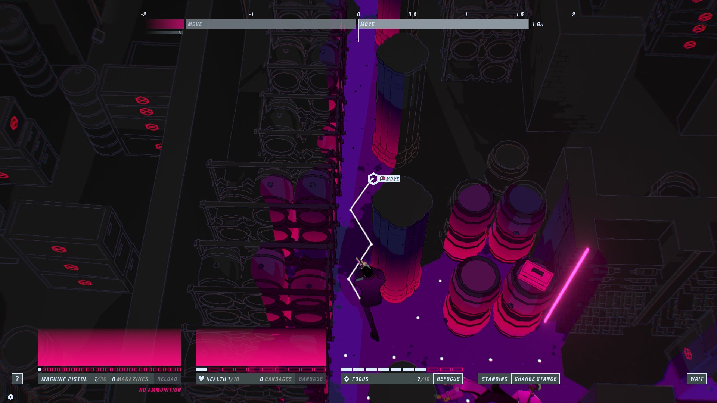Click the focus segment meter bar
Viewport: 717px width, 403px height.
(402, 369)
